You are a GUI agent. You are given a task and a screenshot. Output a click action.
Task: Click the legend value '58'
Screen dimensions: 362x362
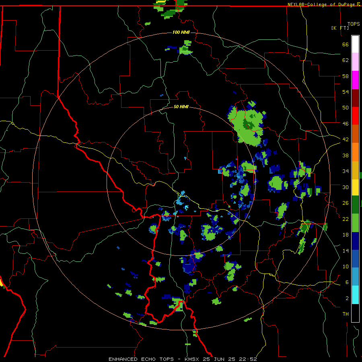coord(346,76)
